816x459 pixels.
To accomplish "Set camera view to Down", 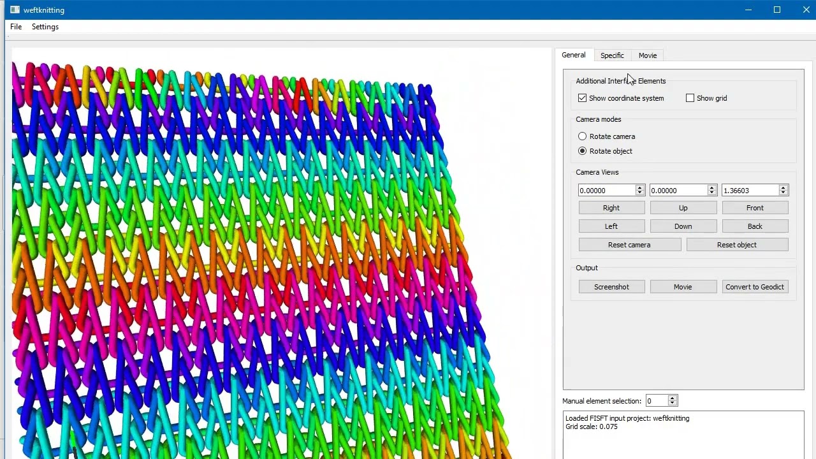I will coord(683,226).
